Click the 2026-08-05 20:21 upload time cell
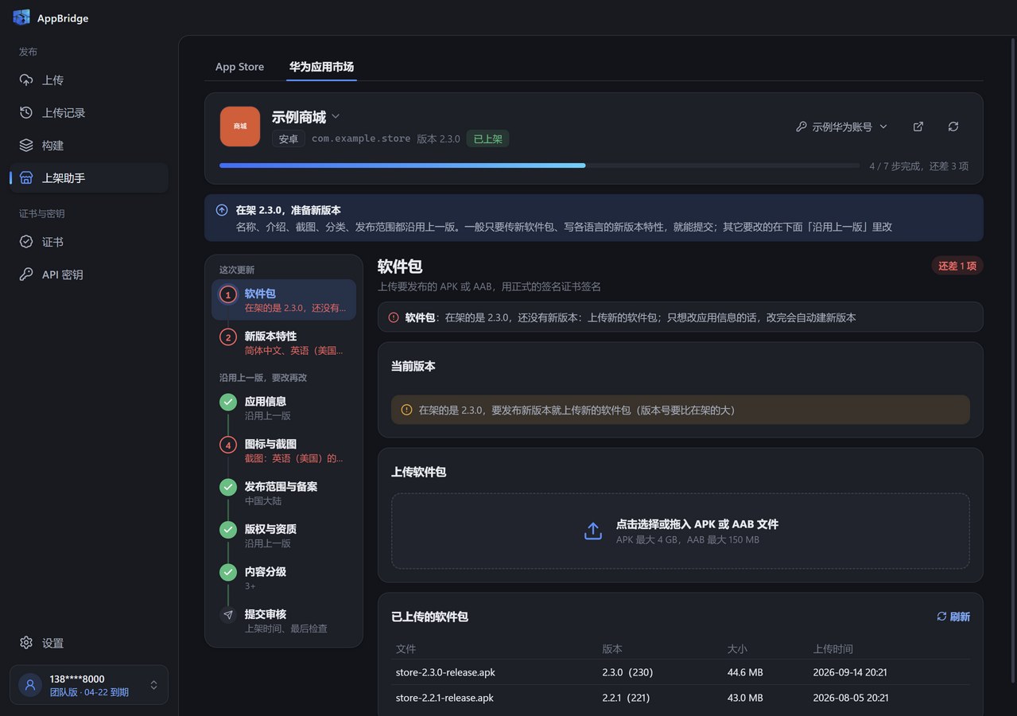The width and height of the screenshot is (1017, 716). [850, 698]
